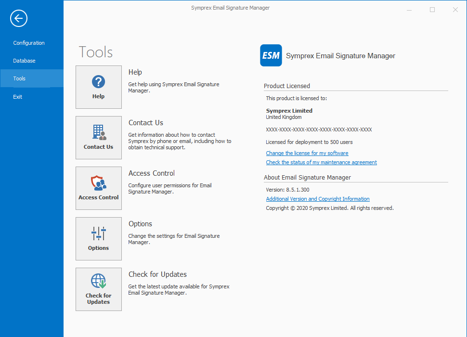
Task: Select the Tools sidebar item
Action: coord(32,78)
